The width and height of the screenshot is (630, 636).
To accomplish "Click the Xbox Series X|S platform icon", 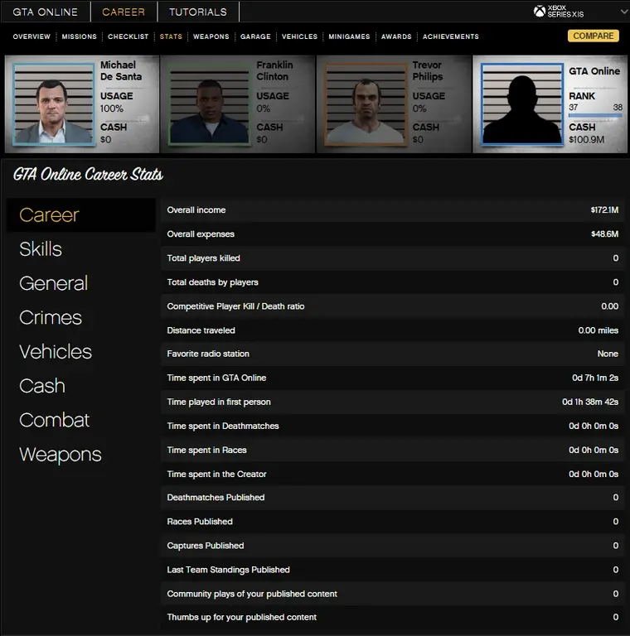I will pos(540,12).
